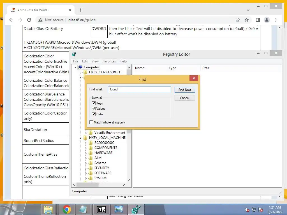The height and width of the screenshot is (215, 287).
Task: Expand the BCD00000000 key
Action: (86, 143)
